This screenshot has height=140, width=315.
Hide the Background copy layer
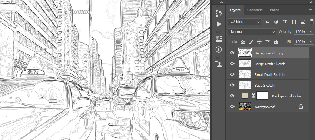pyautogui.click(x=232, y=53)
